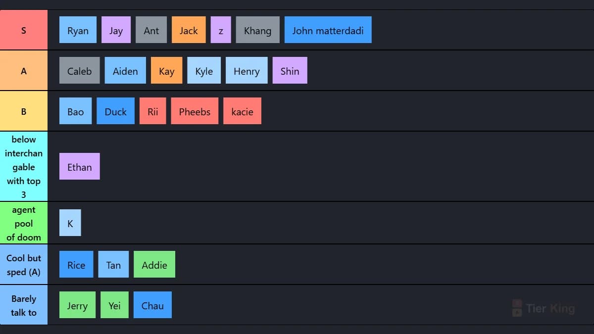The width and height of the screenshot is (594, 334).
Task: Select the orange Jack tile
Action: [189, 30]
